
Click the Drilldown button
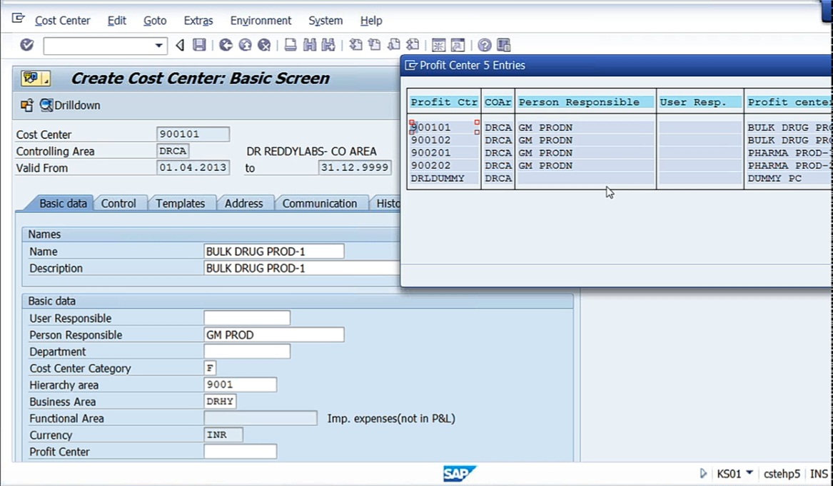click(x=71, y=105)
